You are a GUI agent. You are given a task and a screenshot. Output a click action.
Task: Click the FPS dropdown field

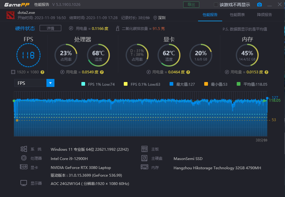(x=34, y=83)
